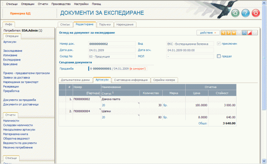Click the red triangle icon in toolbar

[249, 33]
